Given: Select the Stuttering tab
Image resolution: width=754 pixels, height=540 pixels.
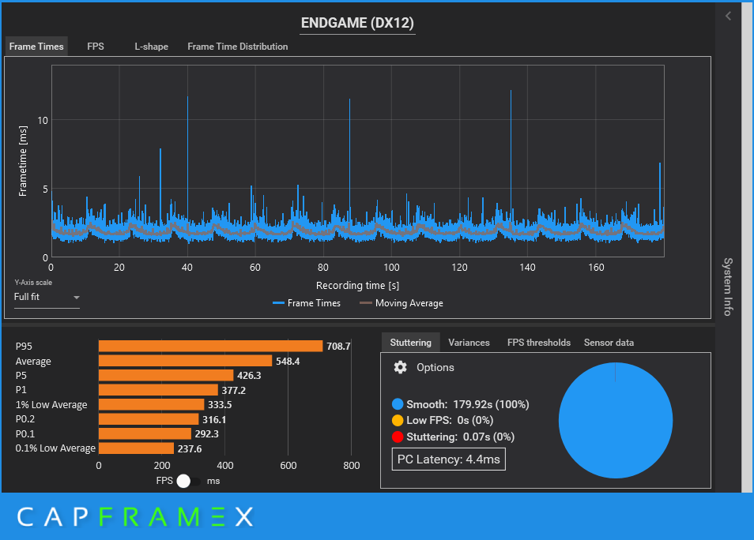Looking at the screenshot, I should (x=411, y=343).
